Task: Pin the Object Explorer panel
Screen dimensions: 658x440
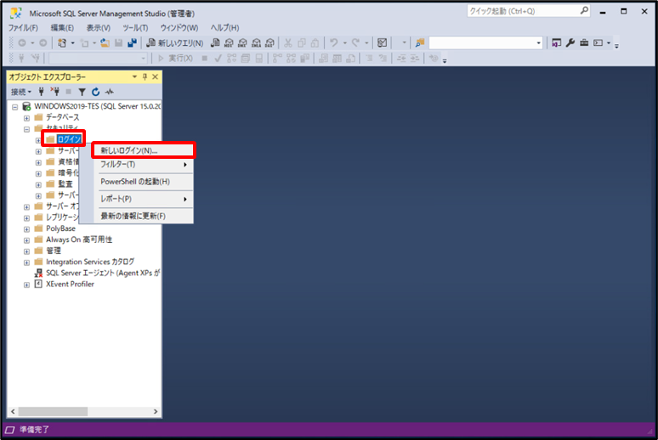Action: (145, 76)
